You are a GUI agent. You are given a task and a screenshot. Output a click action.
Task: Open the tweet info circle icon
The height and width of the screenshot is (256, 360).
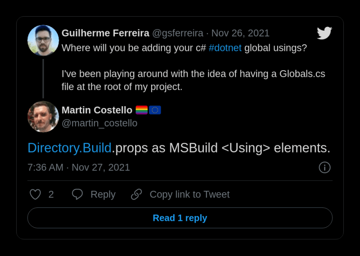pos(324,167)
